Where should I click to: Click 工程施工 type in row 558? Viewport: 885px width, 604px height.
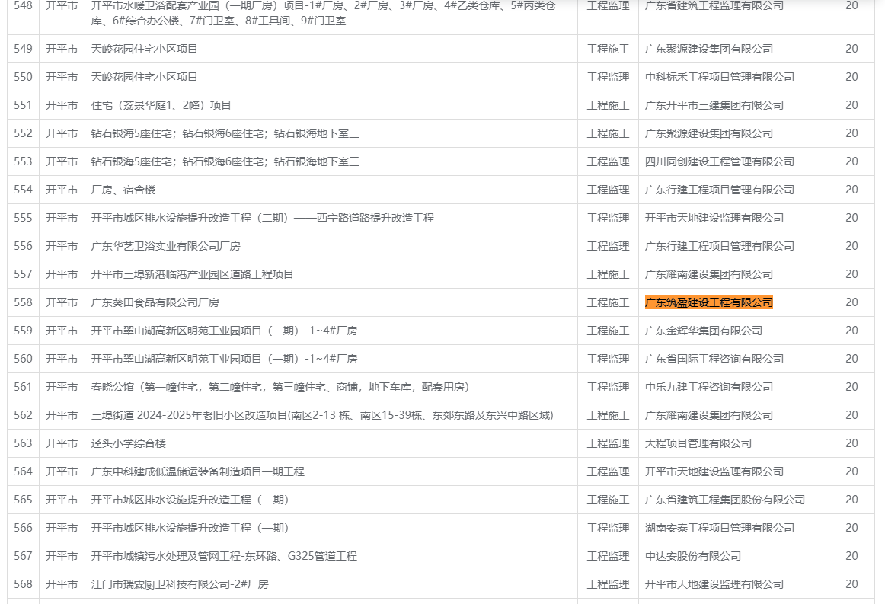(608, 302)
